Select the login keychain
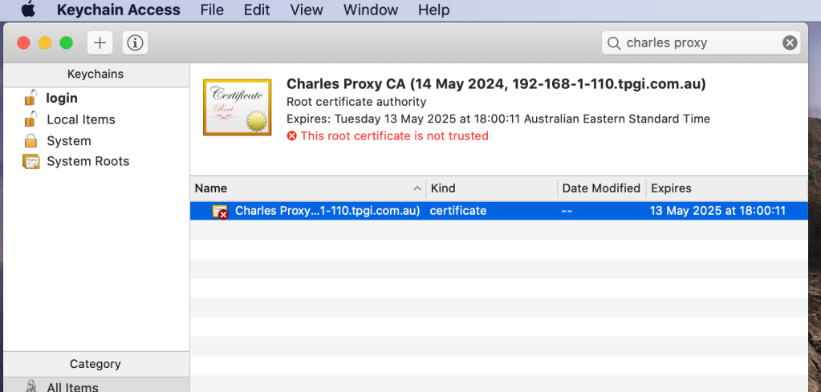821x392 pixels. 62,98
